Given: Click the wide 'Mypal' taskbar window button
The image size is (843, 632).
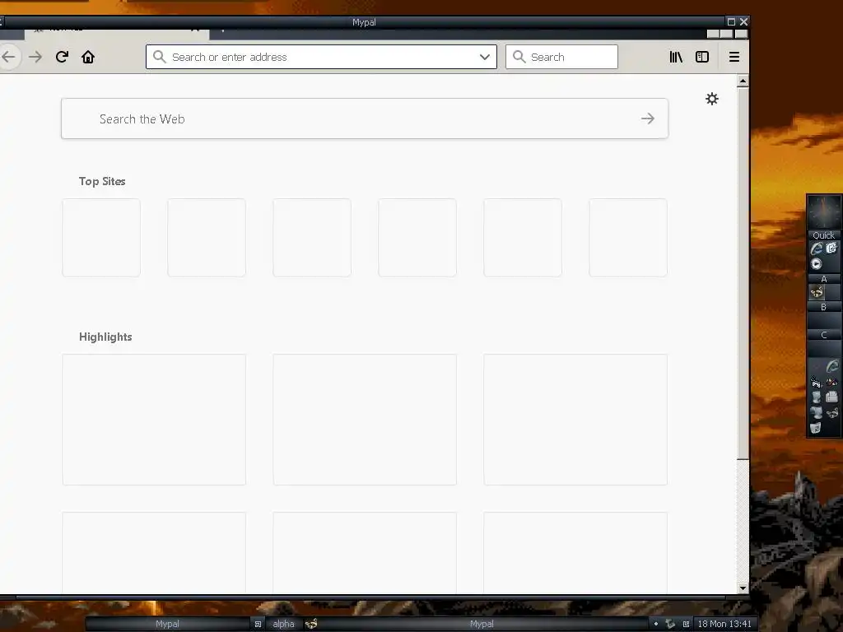Looking at the screenshot, I should (x=482, y=624).
